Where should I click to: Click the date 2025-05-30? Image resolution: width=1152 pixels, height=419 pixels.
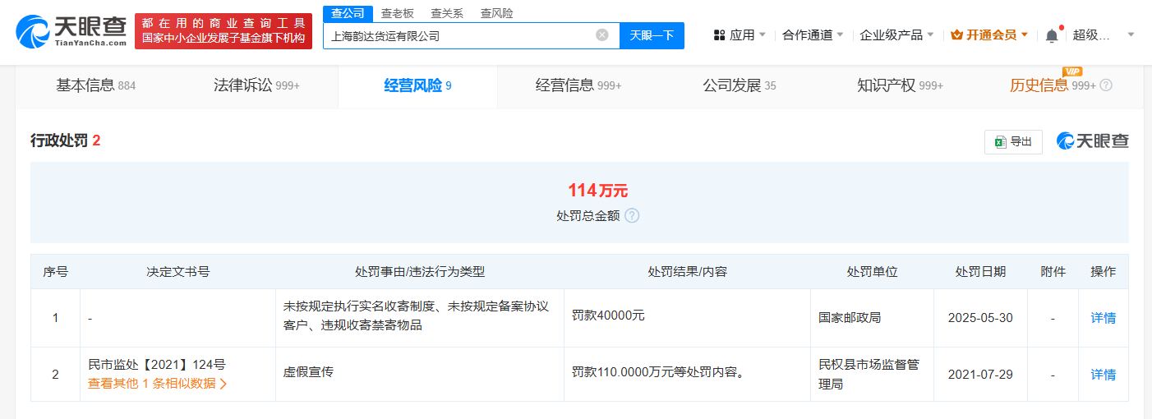point(980,318)
